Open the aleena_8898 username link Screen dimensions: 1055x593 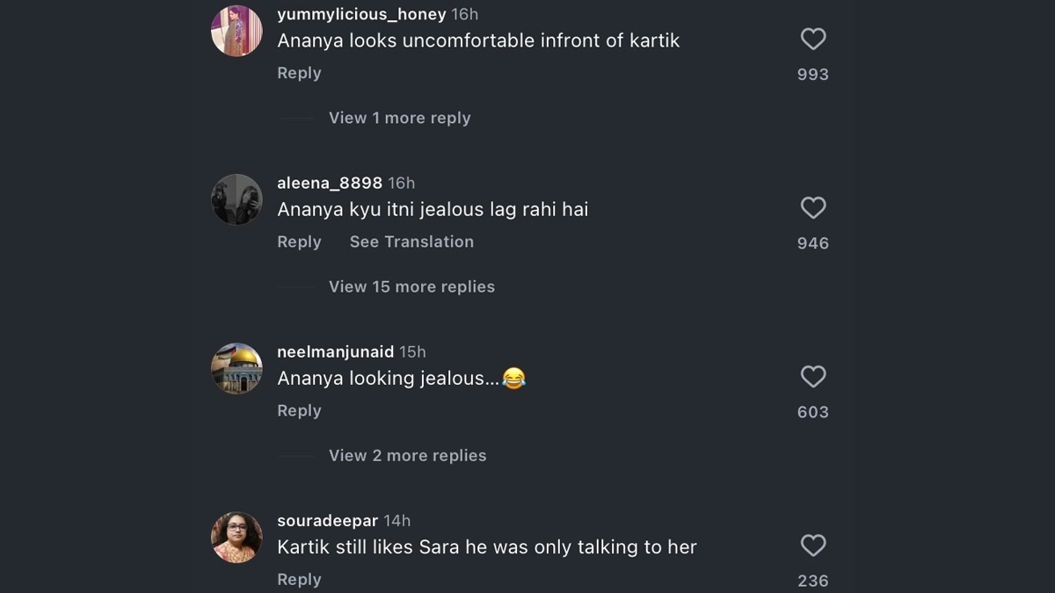(x=330, y=183)
